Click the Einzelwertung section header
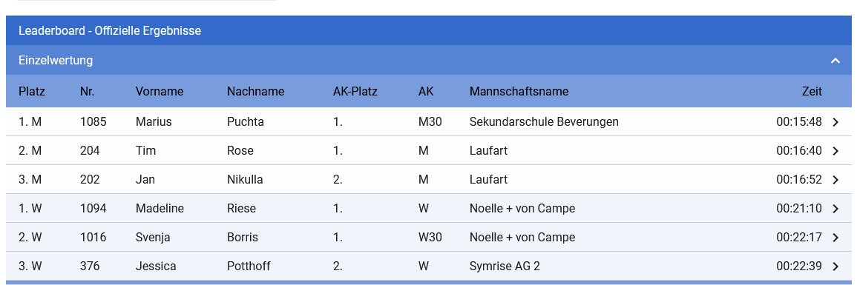 click(x=429, y=61)
